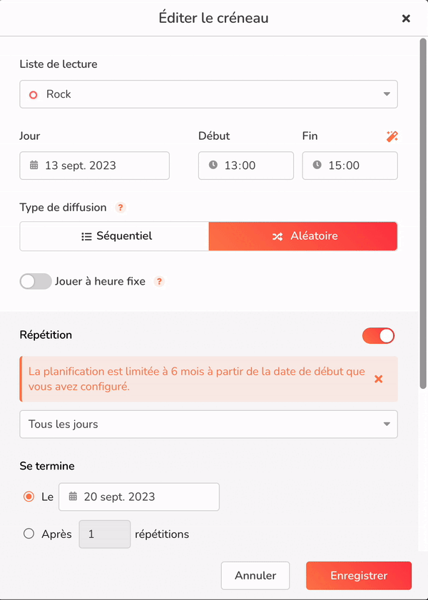
Task: Expand the Tous les jours frequency dropdown
Action: (x=208, y=424)
